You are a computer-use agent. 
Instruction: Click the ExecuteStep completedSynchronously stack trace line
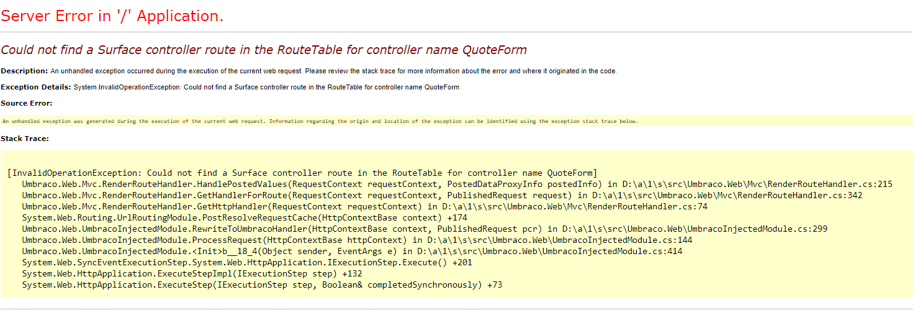coord(262,285)
